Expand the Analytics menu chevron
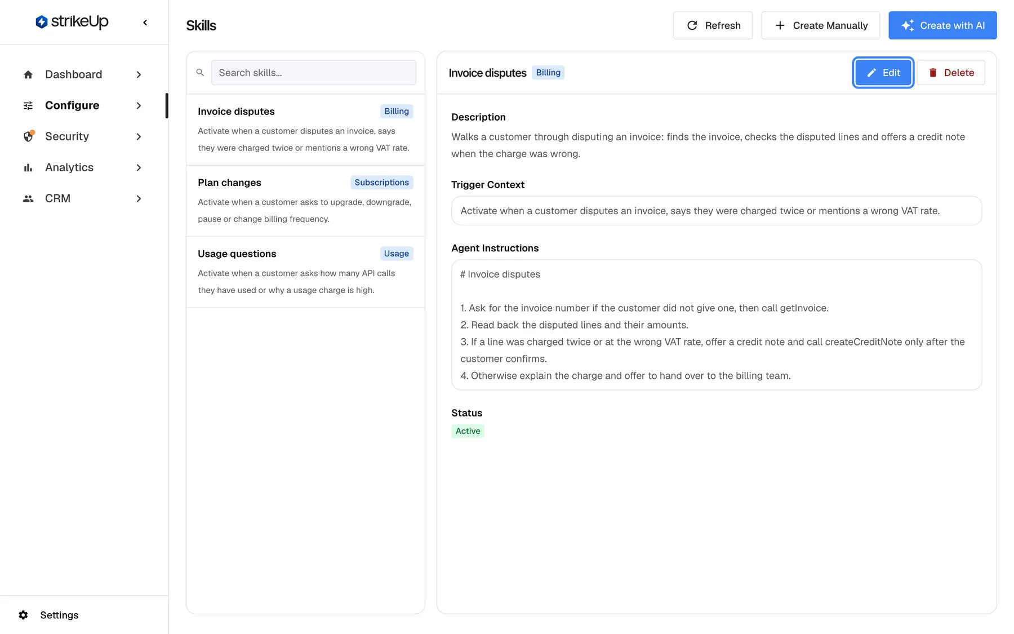 click(139, 167)
